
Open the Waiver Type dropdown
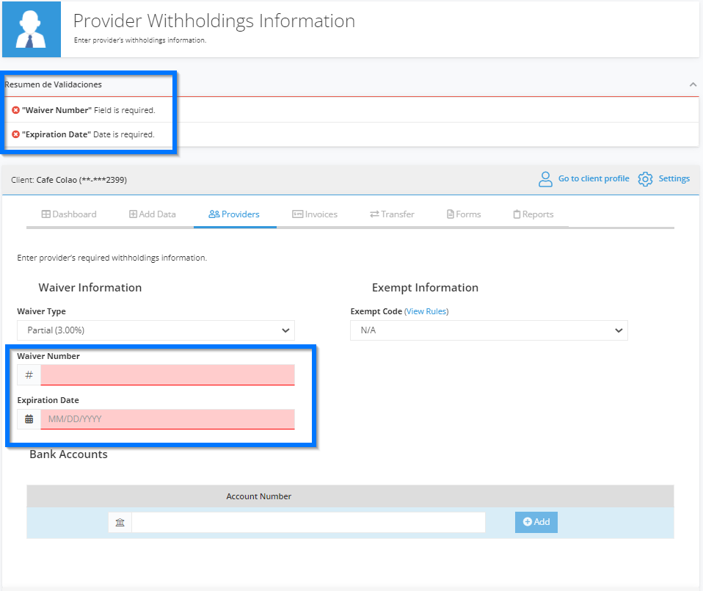(x=156, y=330)
